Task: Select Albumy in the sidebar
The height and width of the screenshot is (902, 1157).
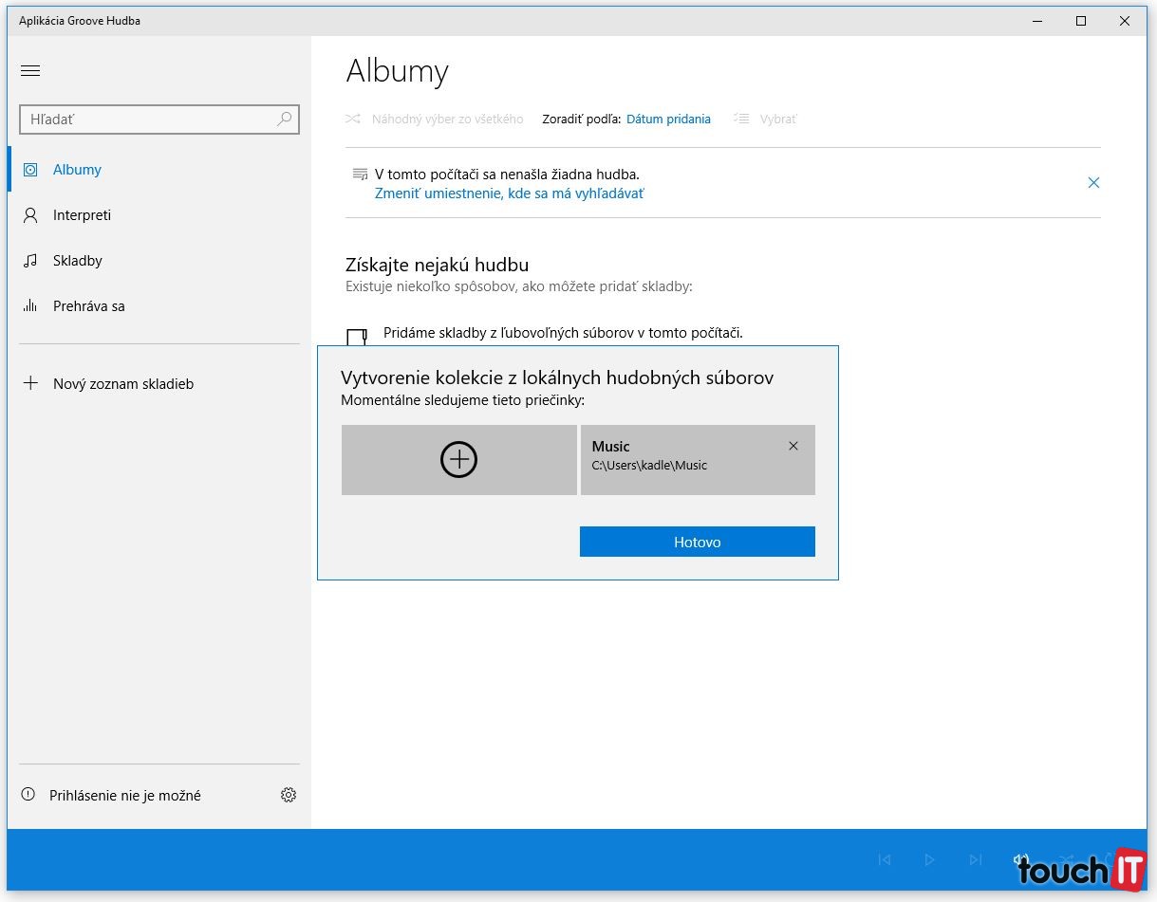Action: pyautogui.click(x=77, y=170)
